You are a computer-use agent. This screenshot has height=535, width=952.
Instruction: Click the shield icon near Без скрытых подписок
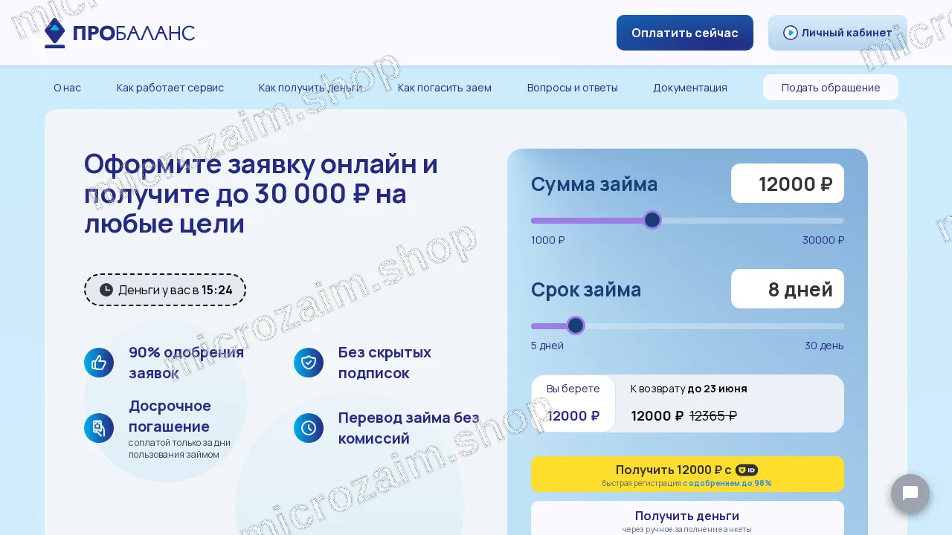click(309, 363)
